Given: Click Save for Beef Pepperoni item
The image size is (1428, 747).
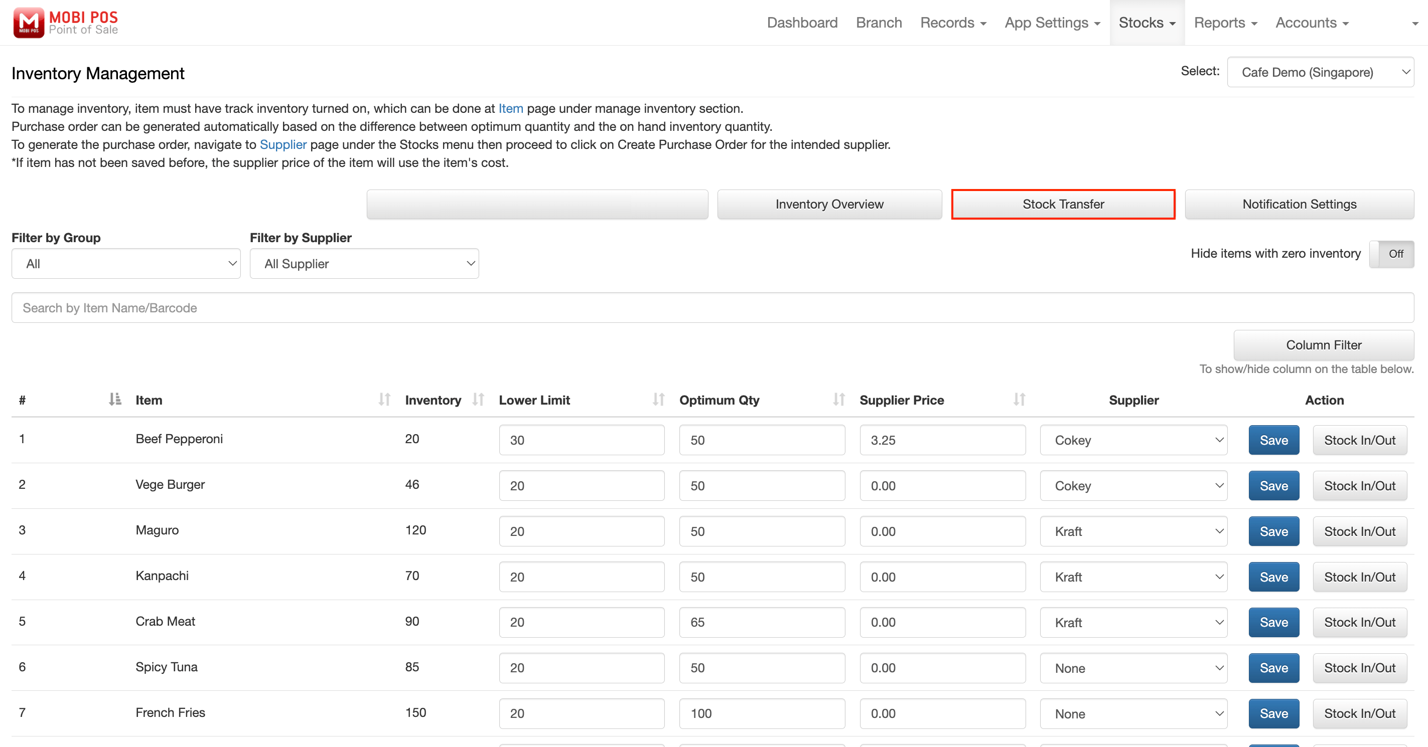Looking at the screenshot, I should pyautogui.click(x=1274, y=440).
